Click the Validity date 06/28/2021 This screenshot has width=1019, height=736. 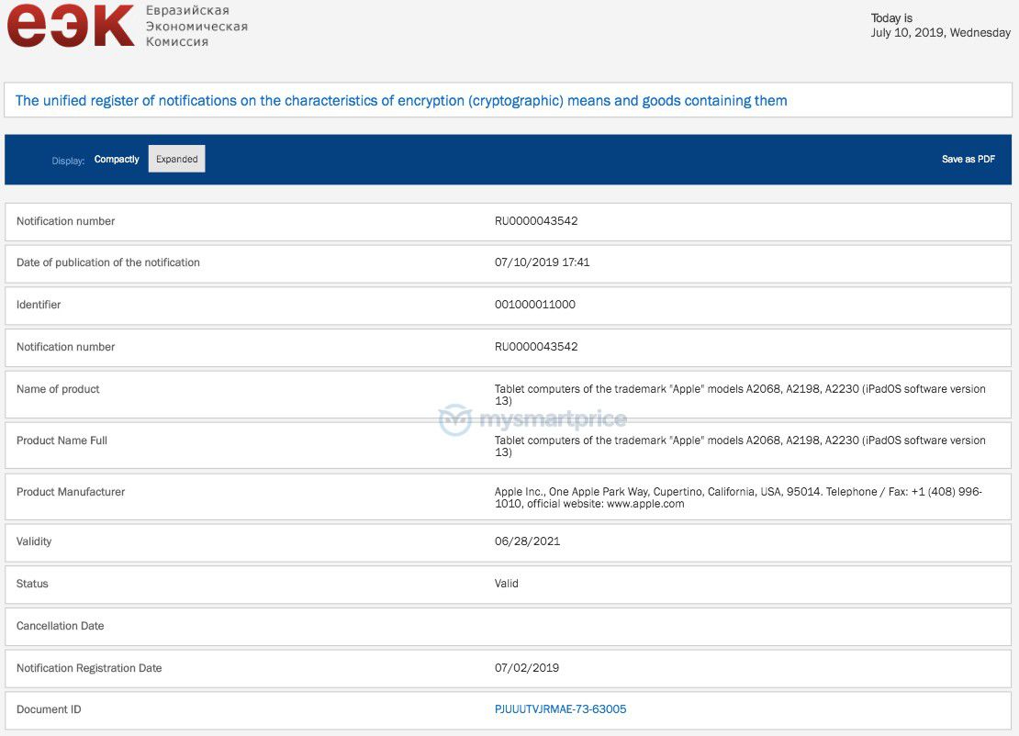527,541
